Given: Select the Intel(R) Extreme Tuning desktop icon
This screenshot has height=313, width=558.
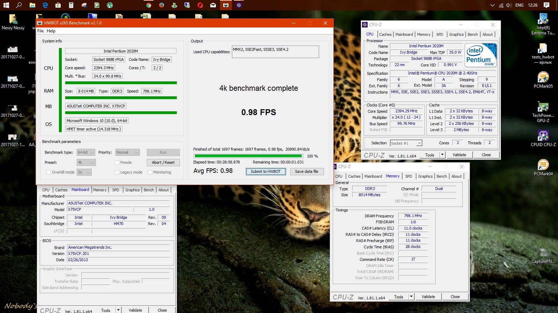Looking at the screenshot, I should coord(543,24).
